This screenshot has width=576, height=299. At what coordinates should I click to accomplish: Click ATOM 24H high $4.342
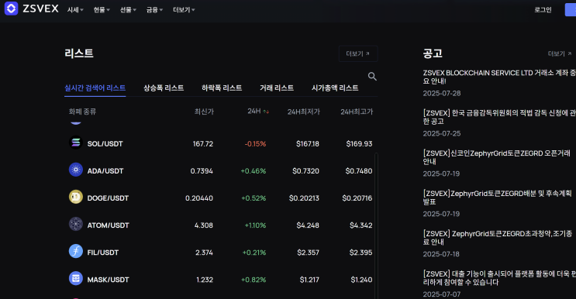361,225
